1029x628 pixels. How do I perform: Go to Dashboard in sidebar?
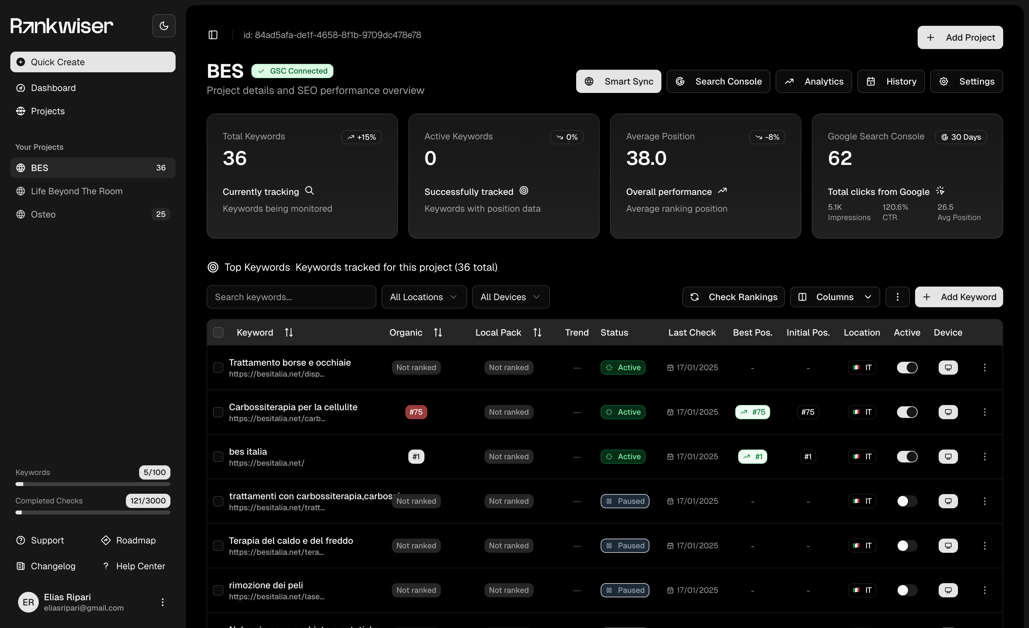[x=53, y=88]
